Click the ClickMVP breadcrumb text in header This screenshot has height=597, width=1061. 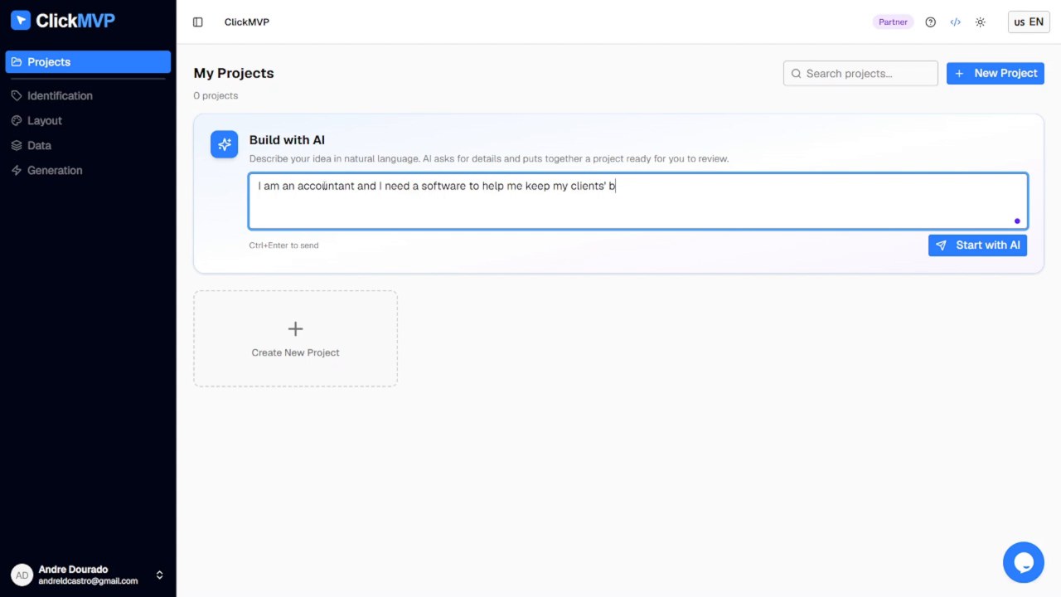click(247, 22)
